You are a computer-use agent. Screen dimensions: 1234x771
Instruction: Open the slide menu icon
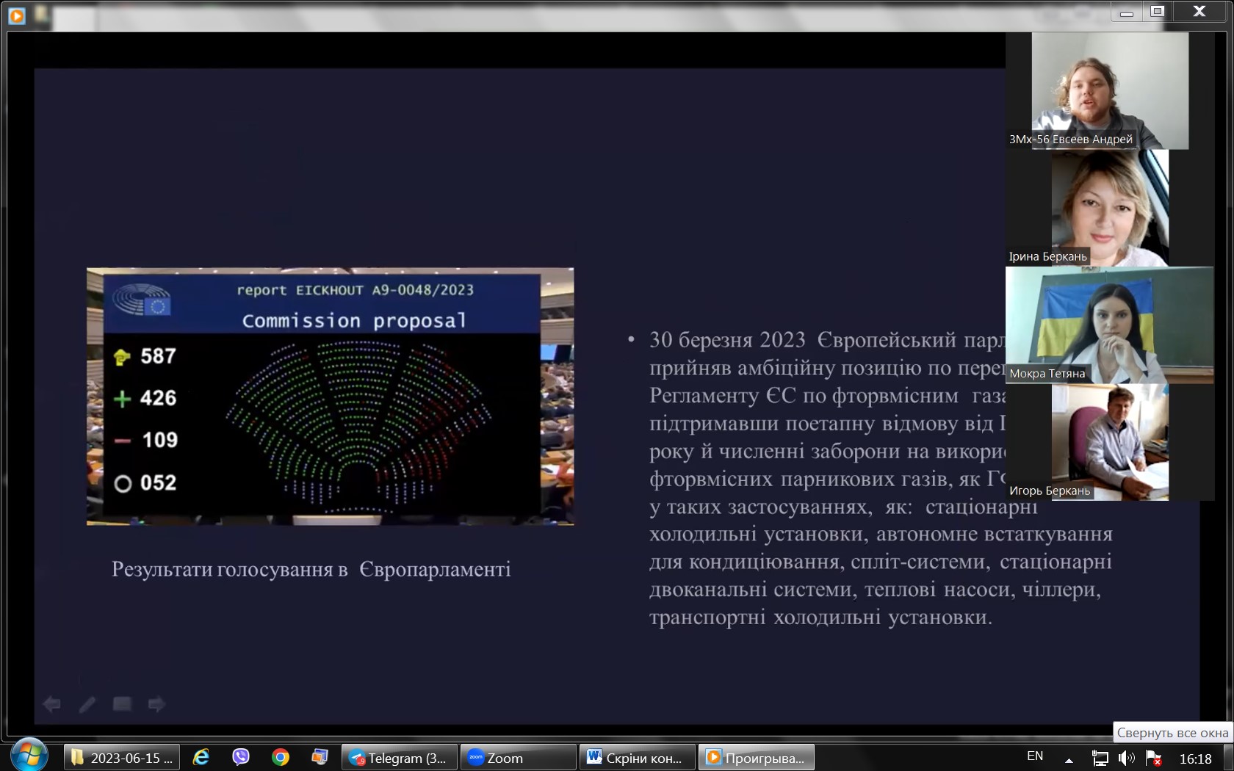click(122, 704)
